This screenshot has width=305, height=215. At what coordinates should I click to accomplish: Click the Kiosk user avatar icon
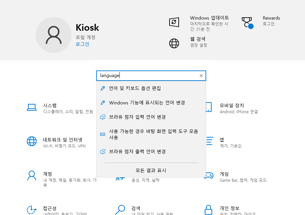click(54, 35)
